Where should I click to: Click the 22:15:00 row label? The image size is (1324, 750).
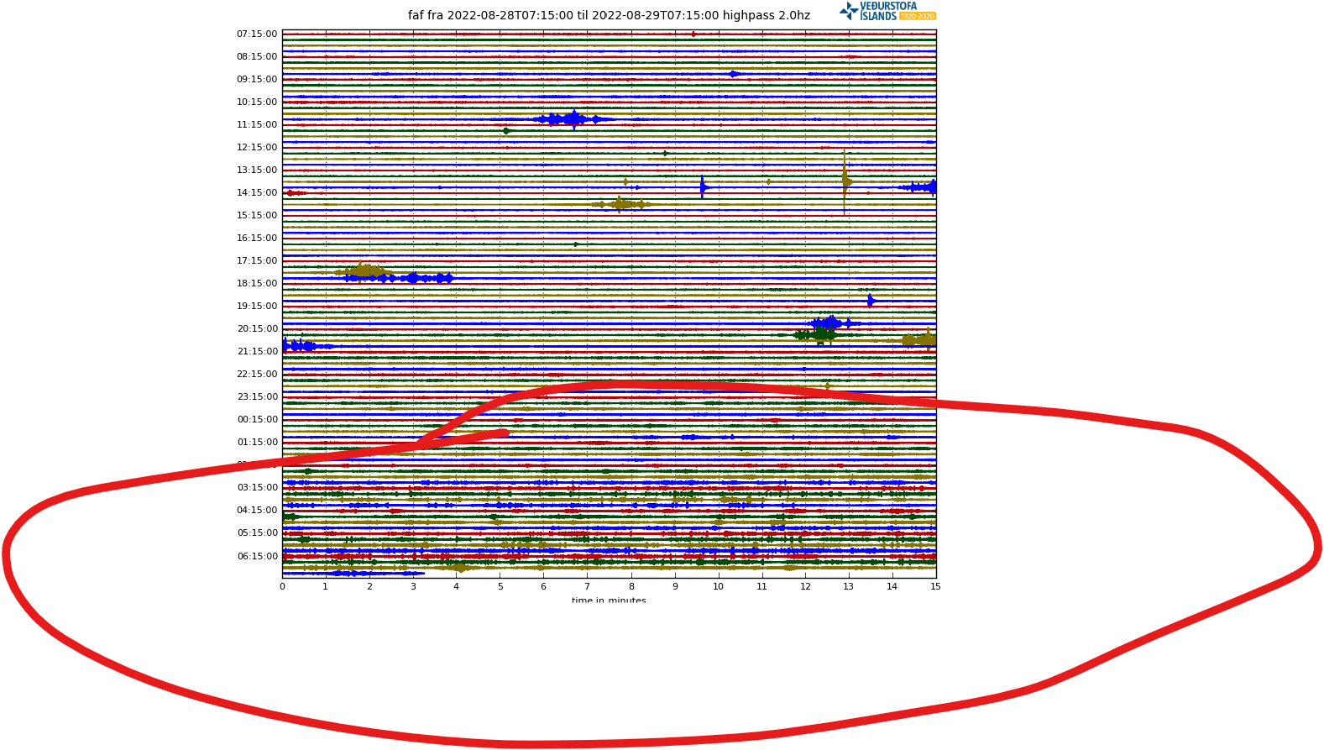pyautogui.click(x=257, y=375)
